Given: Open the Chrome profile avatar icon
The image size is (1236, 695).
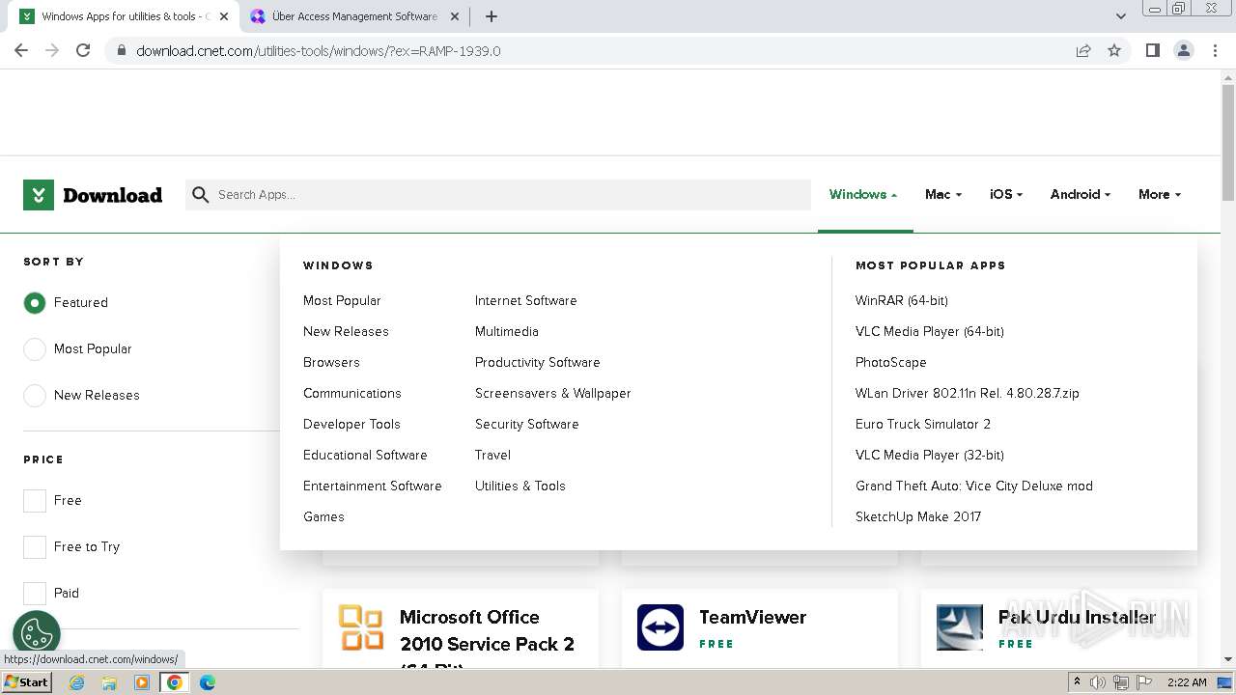Looking at the screenshot, I should (x=1184, y=50).
